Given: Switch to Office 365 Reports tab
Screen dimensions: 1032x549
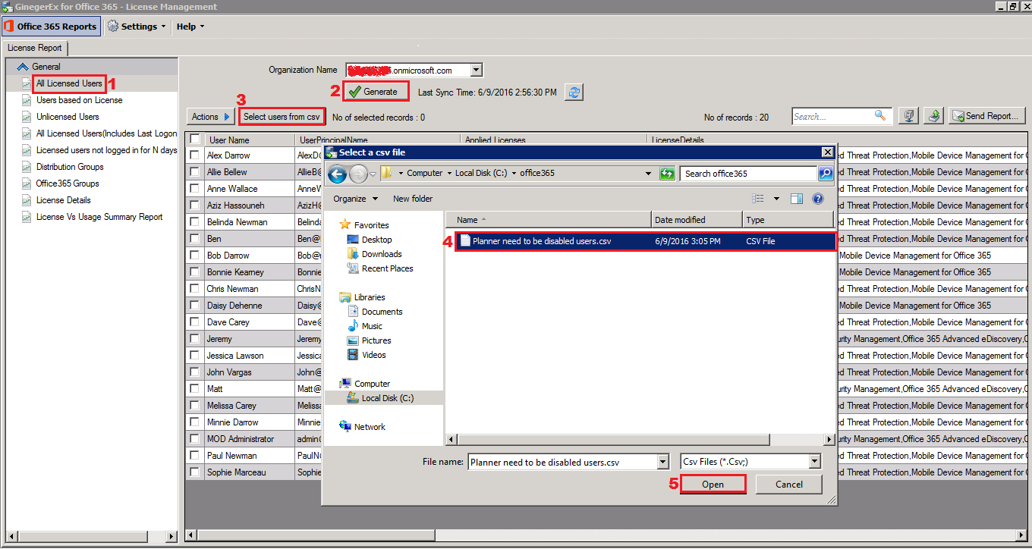Looking at the screenshot, I should point(50,27).
